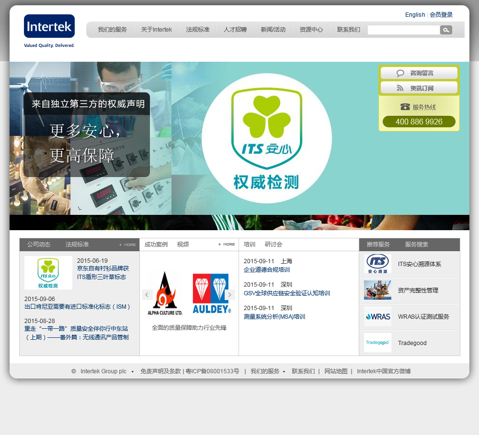Open 京东自有衬衫品牌获ITS盾形三叶草标志 news
This screenshot has height=435, width=479.
[x=103, y=273]
